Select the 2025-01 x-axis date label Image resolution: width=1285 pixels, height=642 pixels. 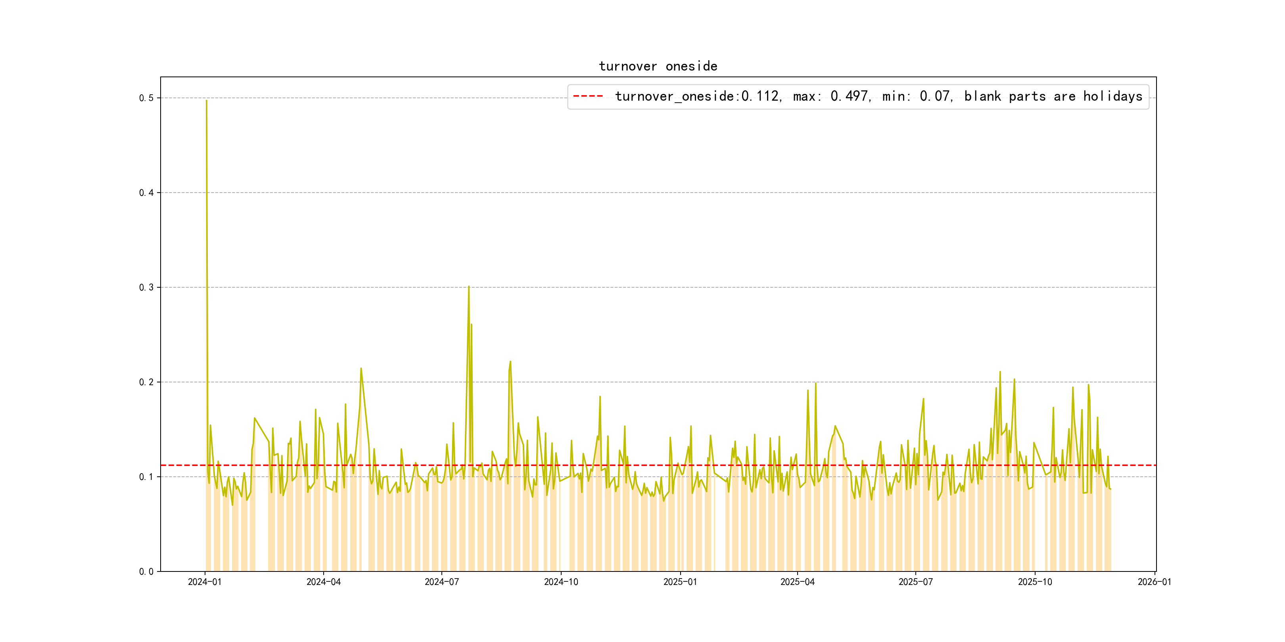(x=680, y=582)
